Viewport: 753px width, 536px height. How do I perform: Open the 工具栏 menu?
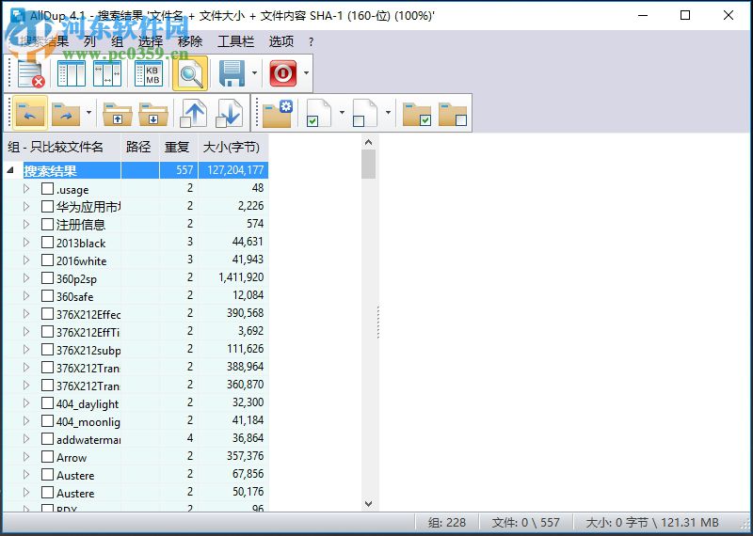(235, 41)
